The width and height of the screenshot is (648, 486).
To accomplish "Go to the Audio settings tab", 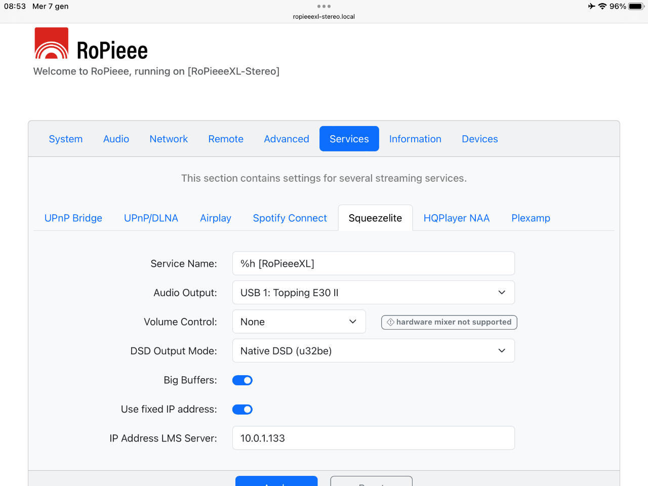I will (116, 139).
